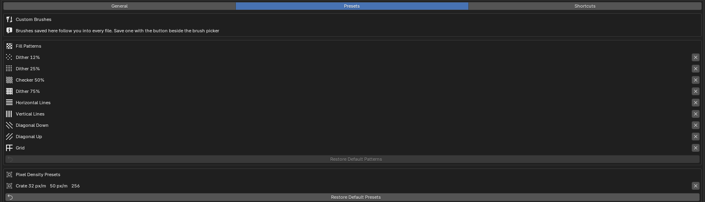The width and height of the screenshot is (705, 202).
Task: Click the Diagonal Up pattern icon
Action: point(9,137)
